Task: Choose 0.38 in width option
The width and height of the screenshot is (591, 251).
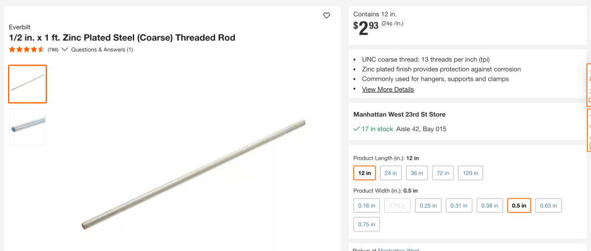Action: [489, 205]
